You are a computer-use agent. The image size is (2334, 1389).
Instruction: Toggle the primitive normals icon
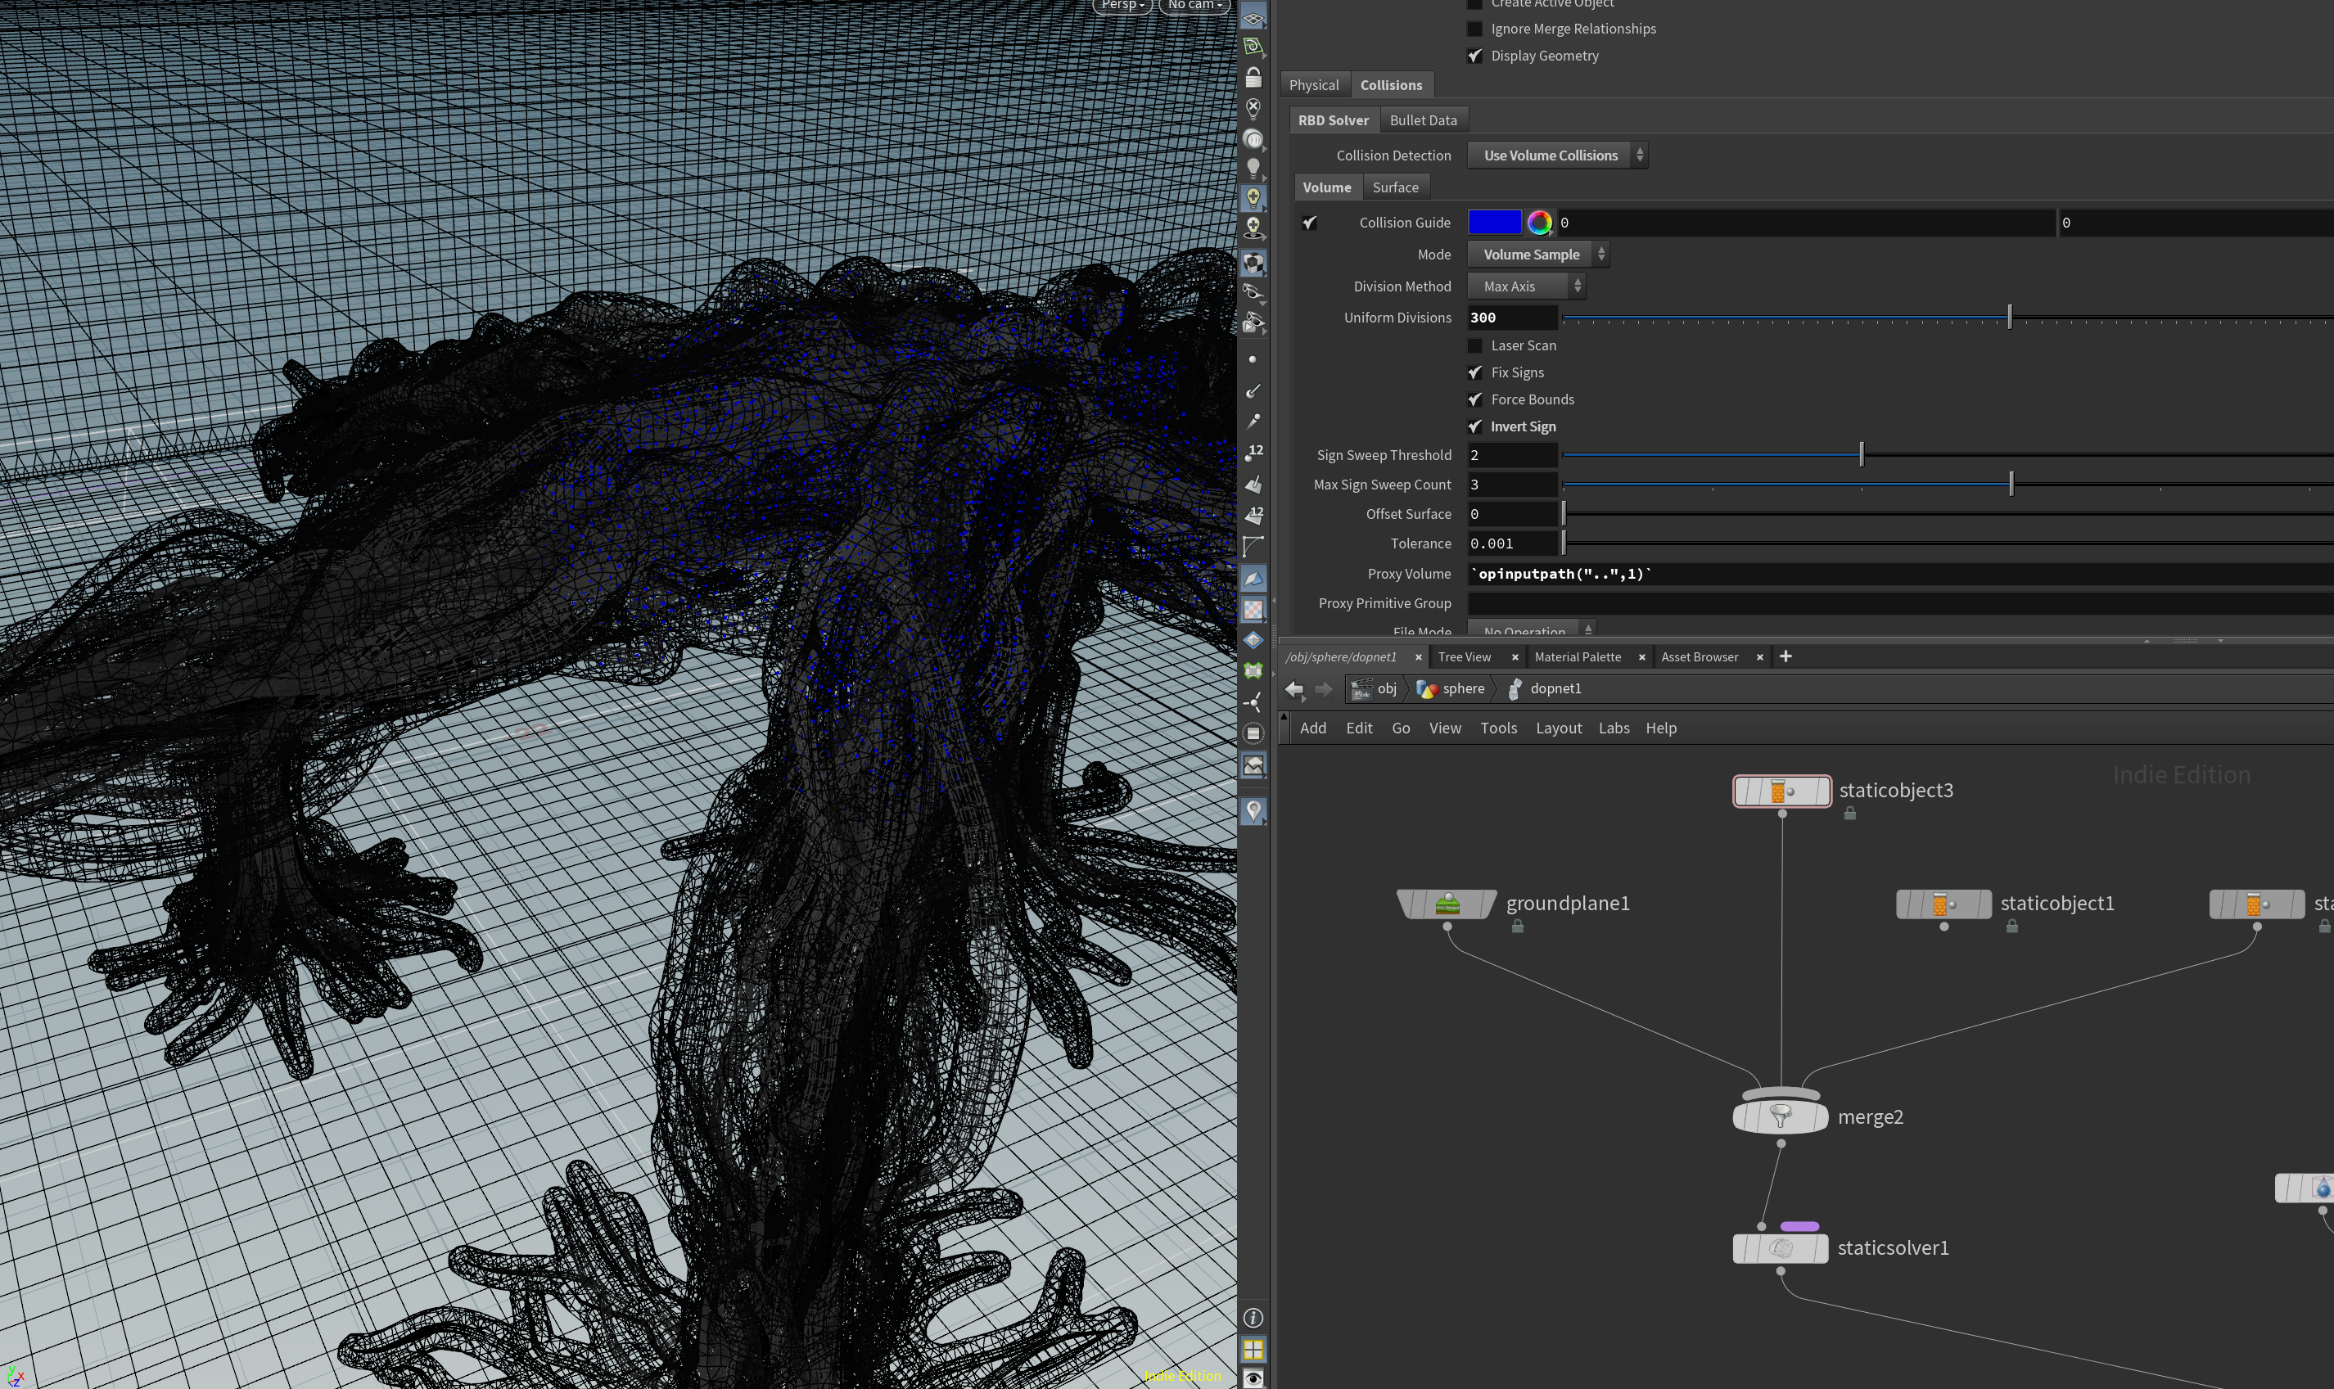tap(1253, 484)
